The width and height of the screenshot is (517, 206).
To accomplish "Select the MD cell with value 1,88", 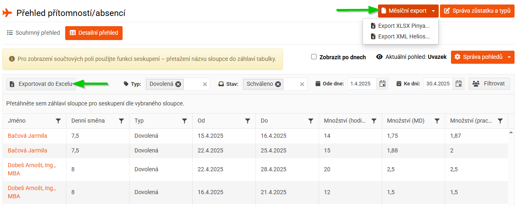I will (x=413, y=150).
